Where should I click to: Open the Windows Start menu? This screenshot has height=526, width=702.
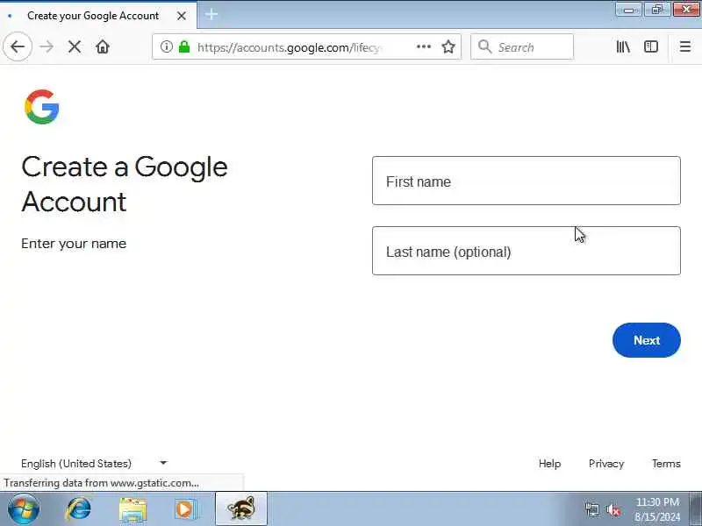click(24, 509)
